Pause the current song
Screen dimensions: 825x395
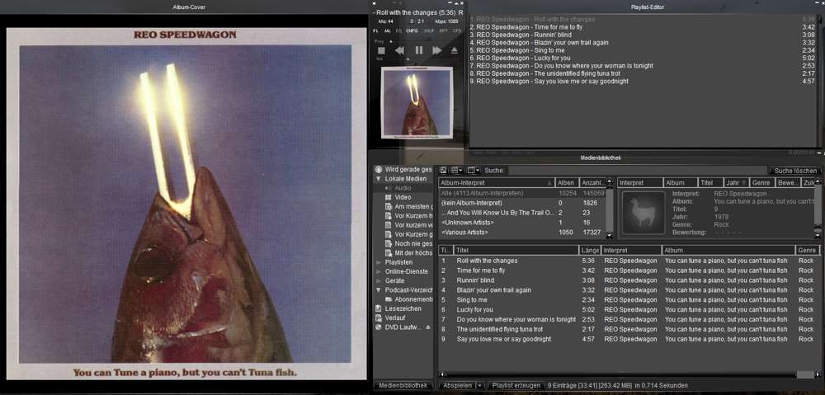point(418,50)
